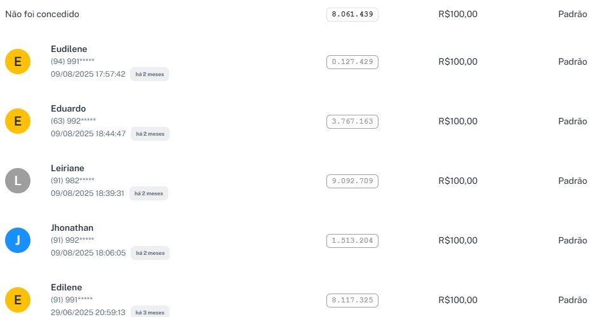Select the Leiriane entry name
Screen dimensions: 602x317
67,168
